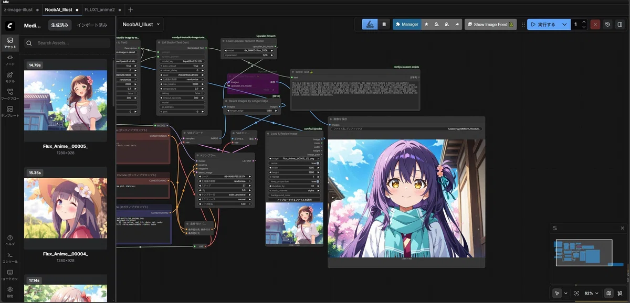This screenshot has width=630, height=303.
Task: Open minimap settings sliders icon
Action: pos(555,228)
